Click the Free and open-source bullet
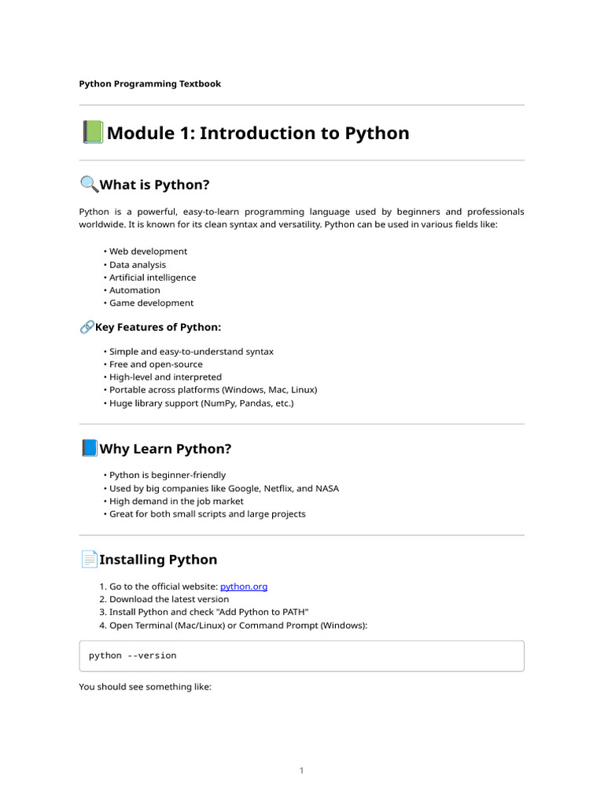This screenshot has height=805, width=604. coord(156,364)
